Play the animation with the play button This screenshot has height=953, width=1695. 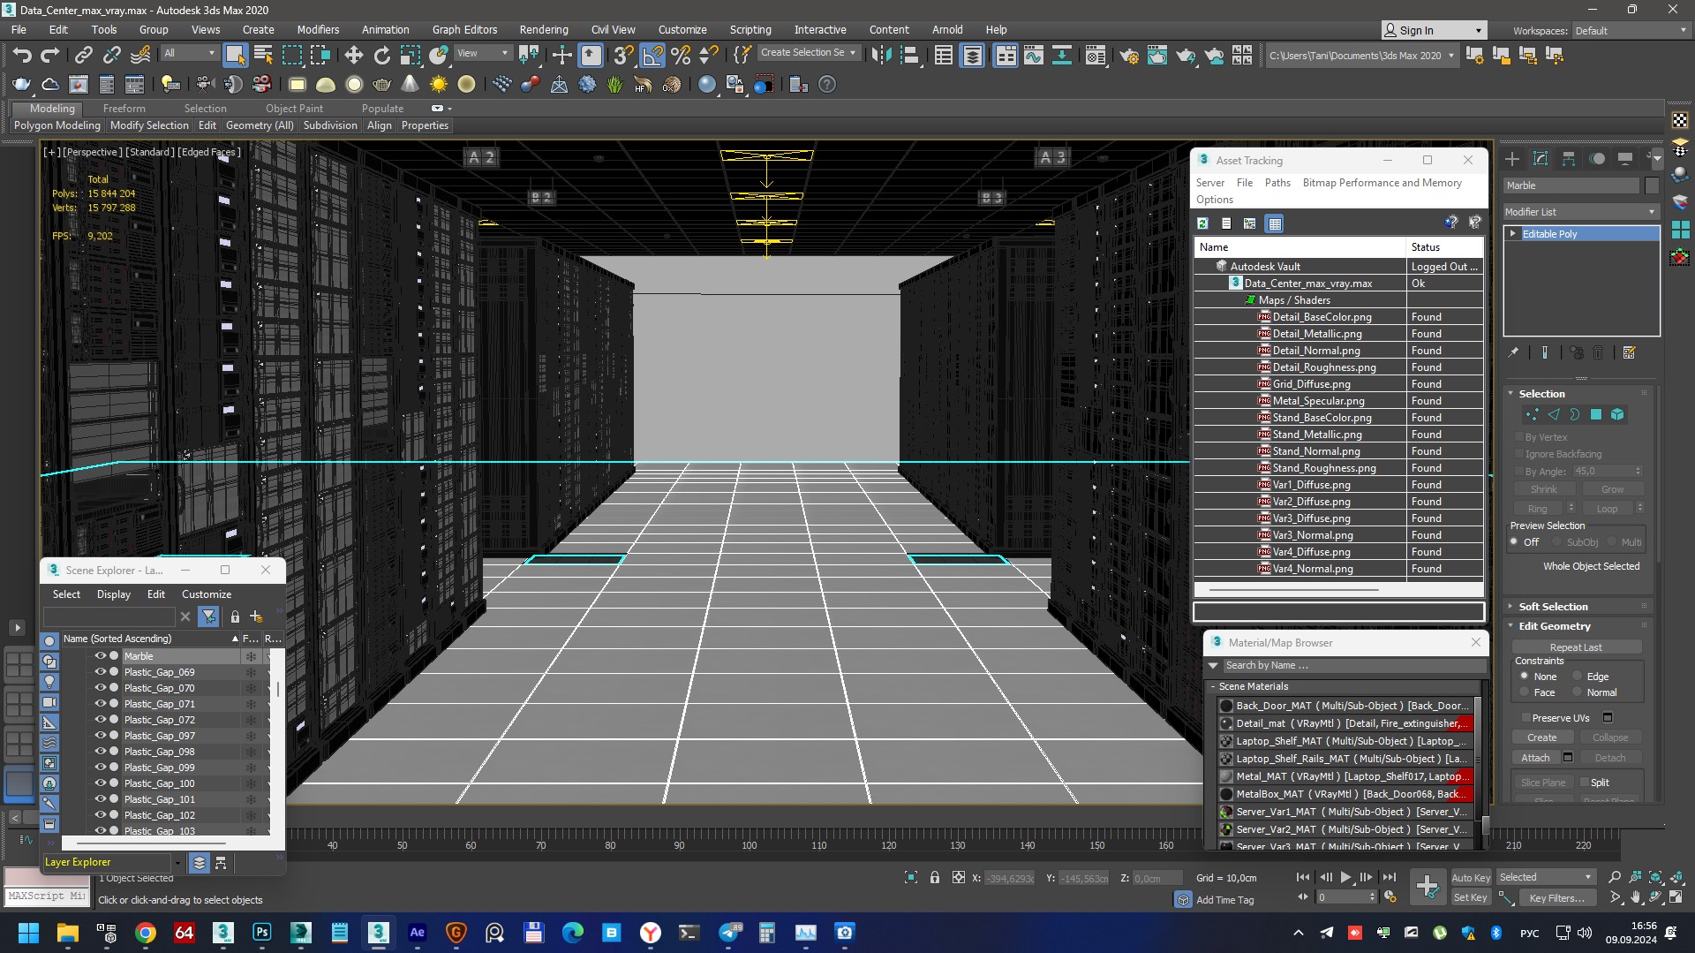pyautogui.click(x=1345, y=877)
